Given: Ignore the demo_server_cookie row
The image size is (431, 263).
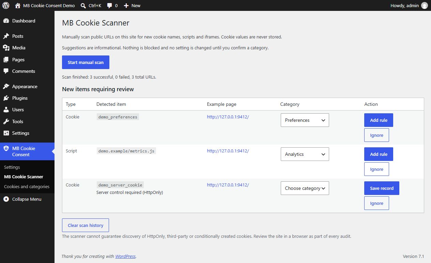Looking at the screenshot, I should point(376,203).
